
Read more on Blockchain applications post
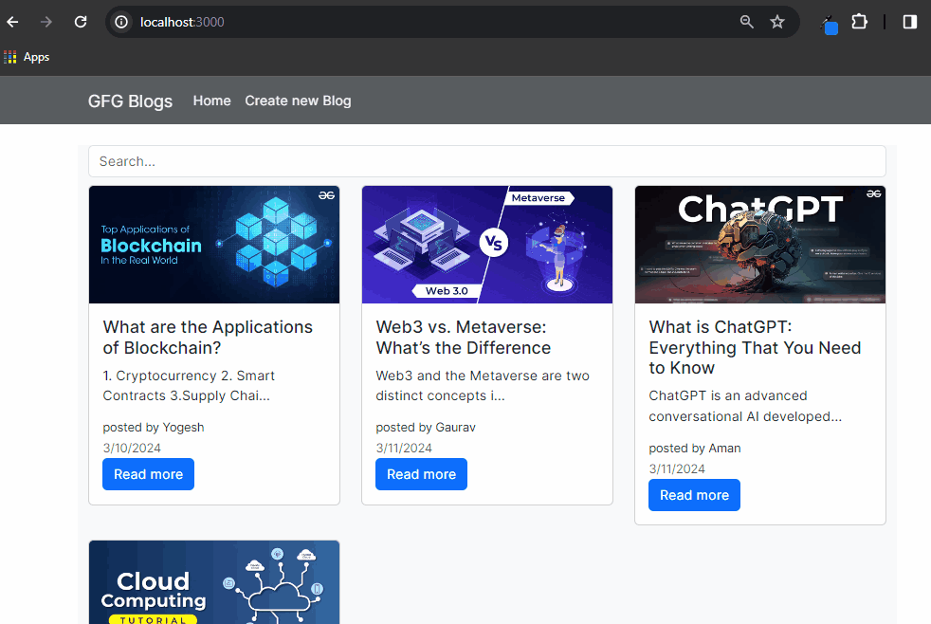pos(149,474)
